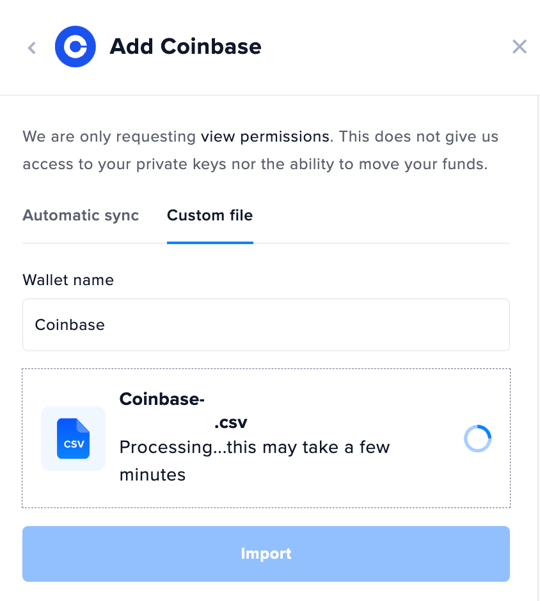540x601 pixels.
Task: Switch to the Automatic sync tab
Action: click(81, 215)
